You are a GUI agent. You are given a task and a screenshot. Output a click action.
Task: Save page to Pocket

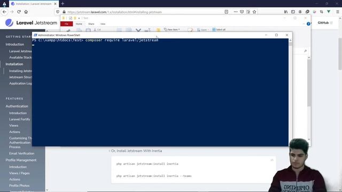tap(242, 12)
